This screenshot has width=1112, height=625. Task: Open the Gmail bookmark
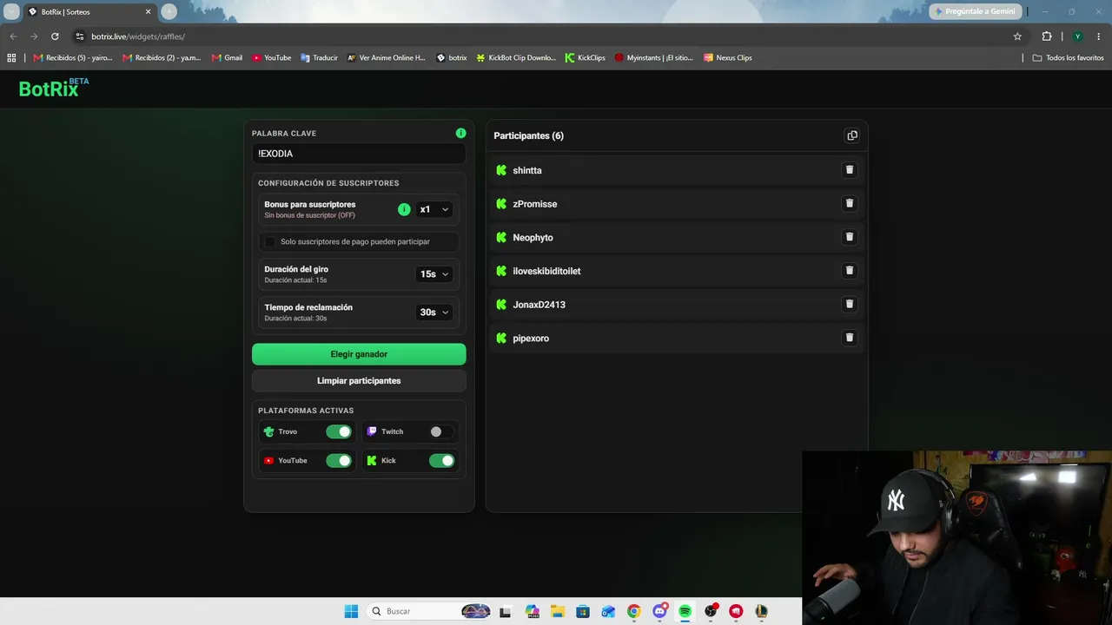pyautogui.click(x=228, y=57)
